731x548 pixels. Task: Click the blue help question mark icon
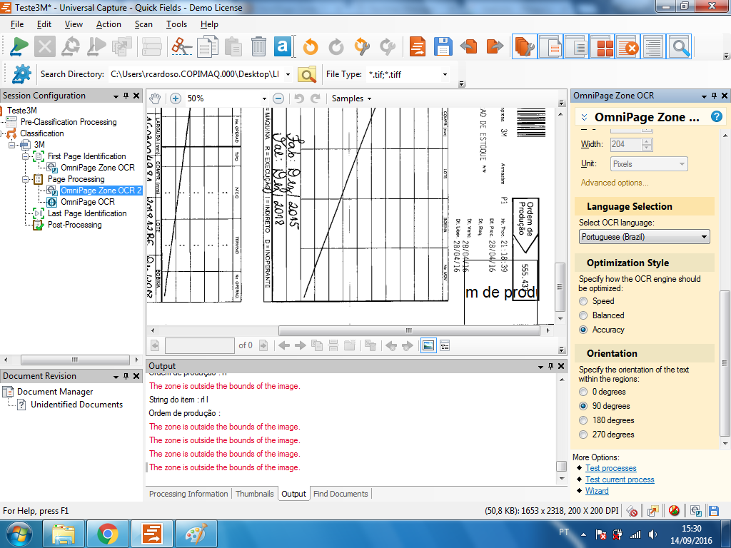(717, 117)
